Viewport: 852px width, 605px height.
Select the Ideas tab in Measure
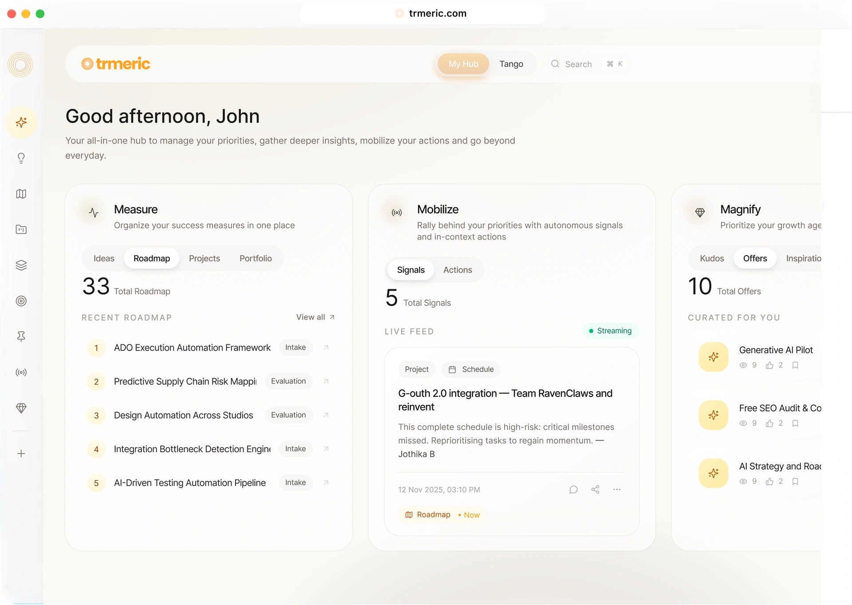[104, 258]
